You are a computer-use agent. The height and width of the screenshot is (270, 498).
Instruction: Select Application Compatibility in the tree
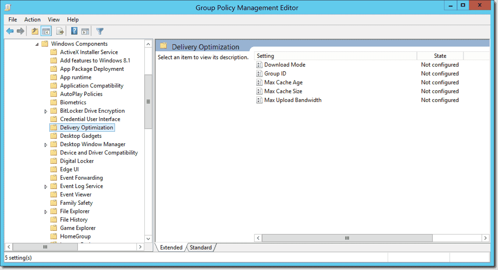tap(92, 86)
